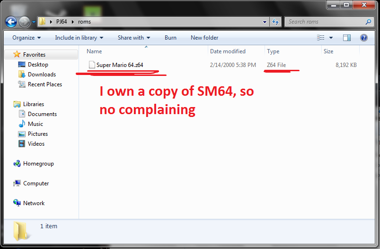Select Homegroup in navigation pane

(38, 164)
